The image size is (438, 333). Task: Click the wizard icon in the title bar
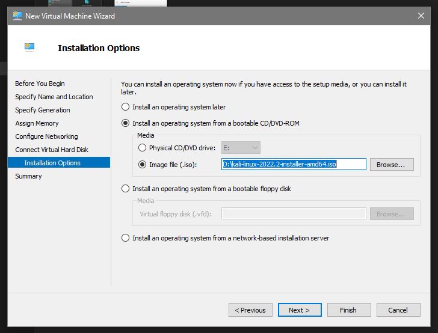17,16
